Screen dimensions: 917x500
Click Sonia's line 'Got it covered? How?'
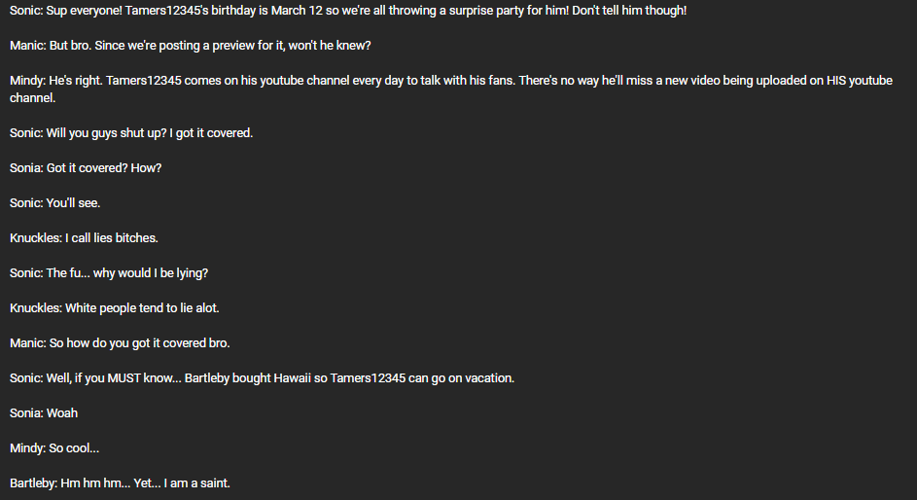click(86, 168)
